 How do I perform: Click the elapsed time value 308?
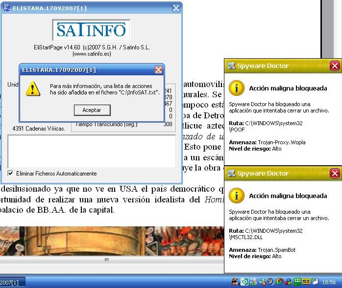(168, 124)
